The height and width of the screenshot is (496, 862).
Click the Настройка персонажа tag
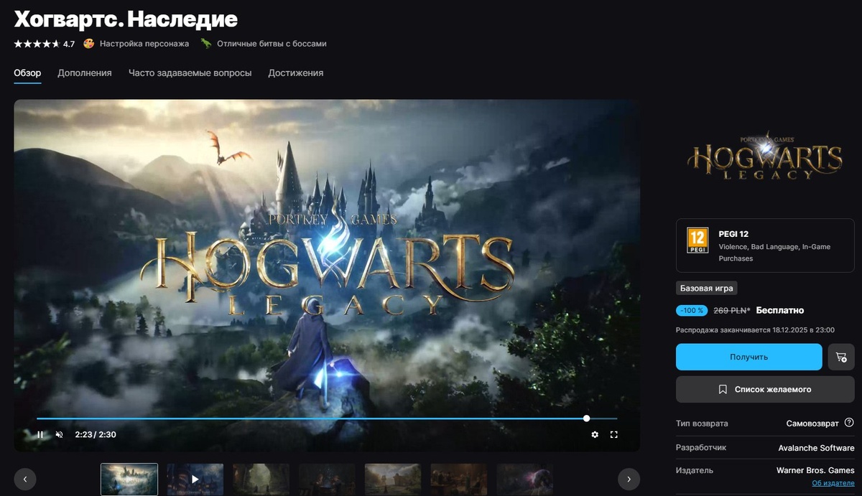(x=144, y=44)
